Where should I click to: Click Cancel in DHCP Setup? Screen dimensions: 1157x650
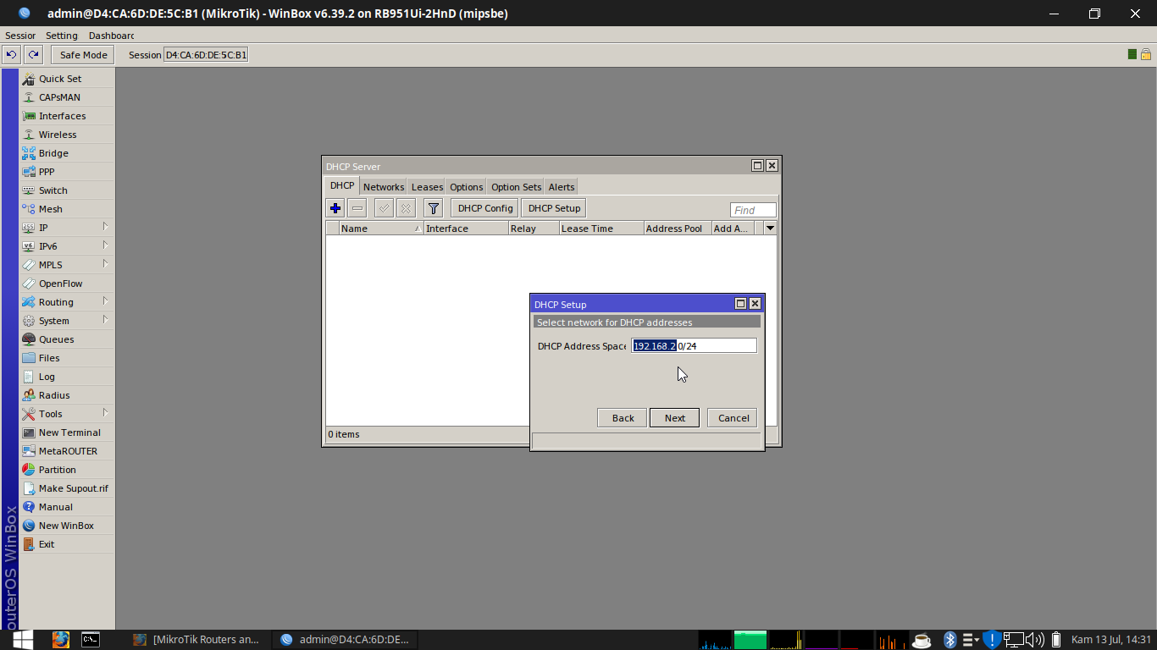click(734, 418)
